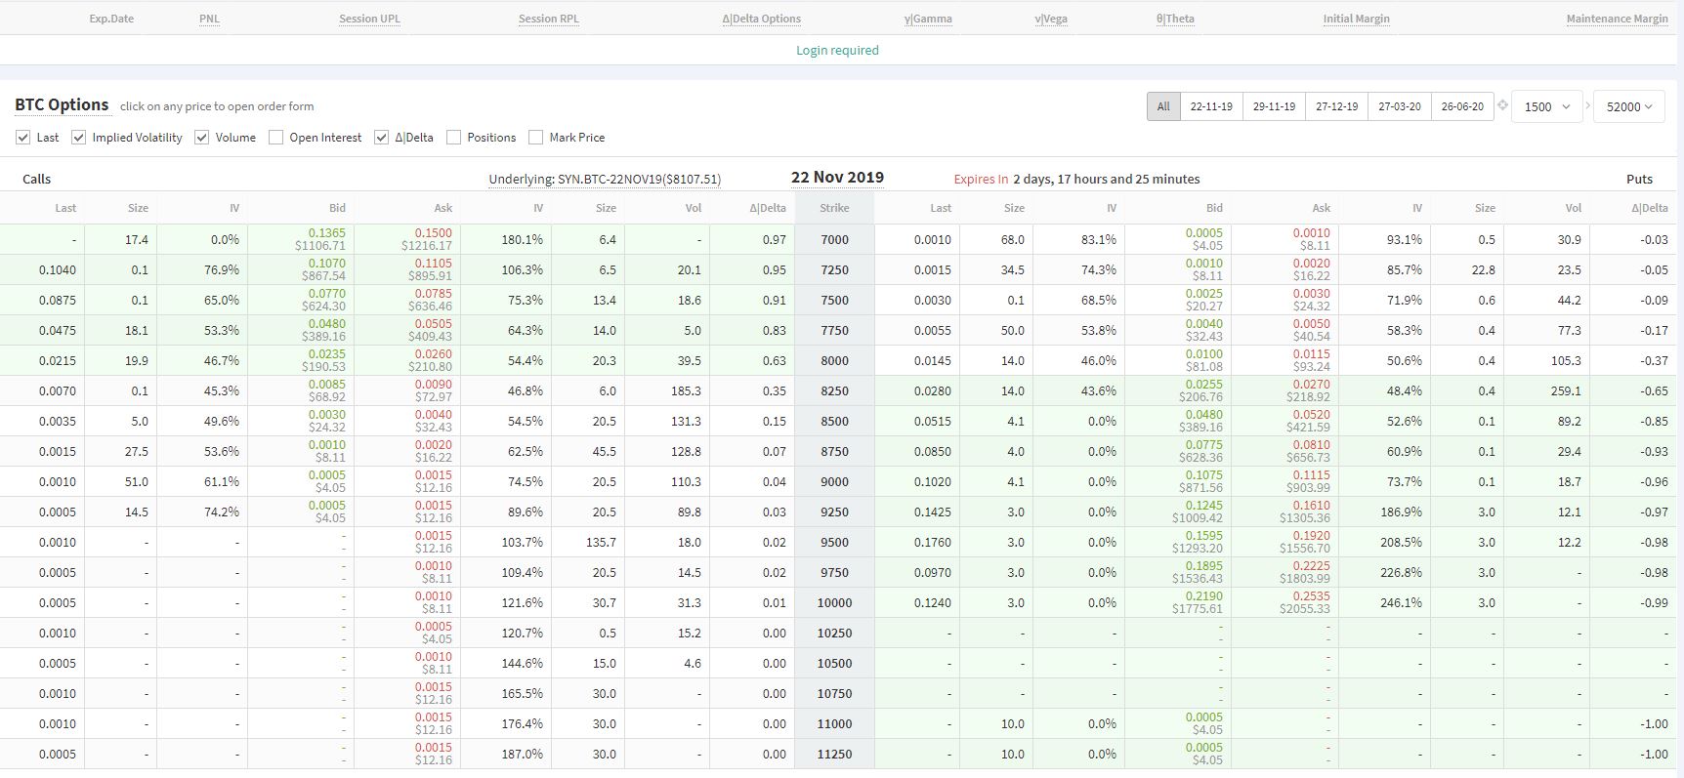Enable the Open Interest checkbox
This screenshot has width=1684, height=778.
pyautogui.click(x=276, y=138)
